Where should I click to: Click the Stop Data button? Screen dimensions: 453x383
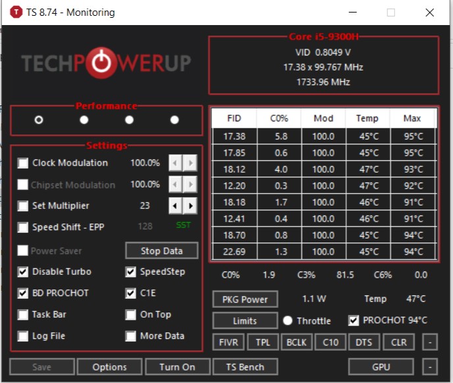point(162,250)
